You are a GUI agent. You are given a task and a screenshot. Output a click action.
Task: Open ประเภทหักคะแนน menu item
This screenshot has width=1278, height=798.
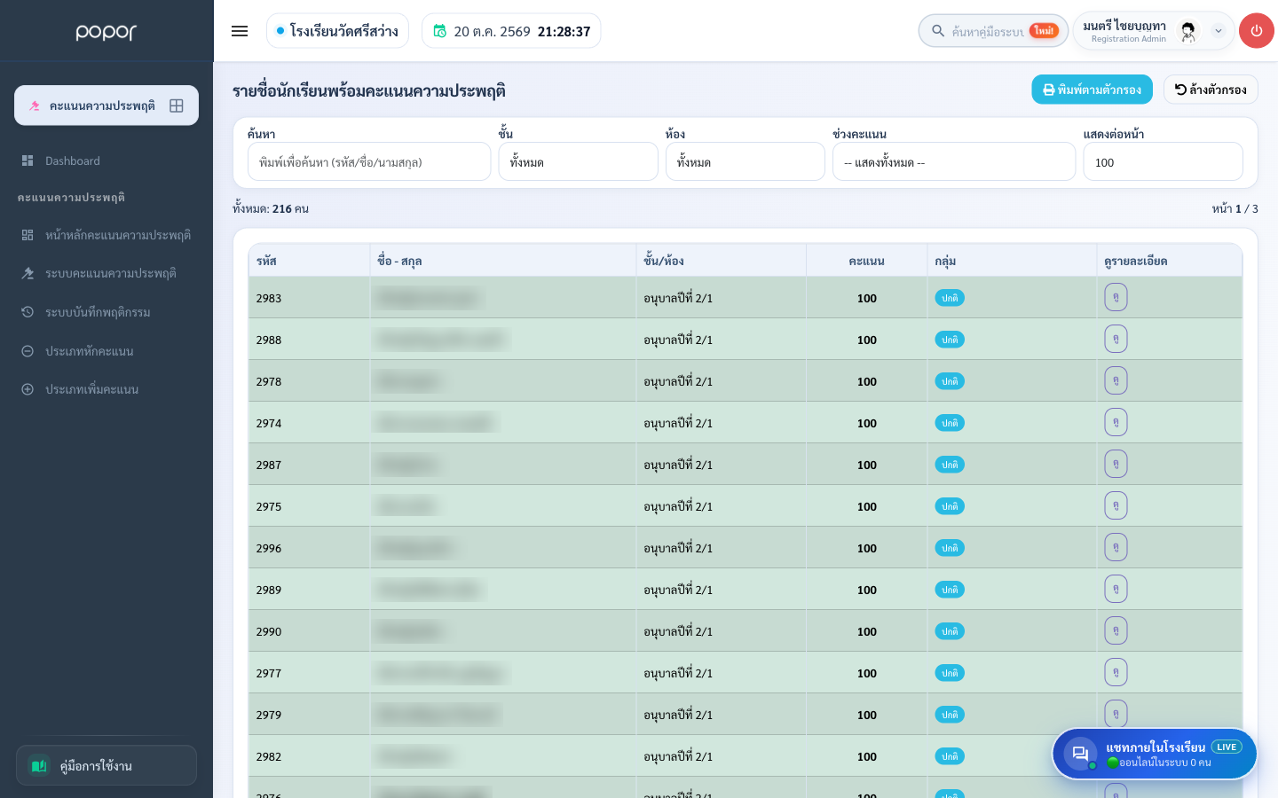coord(106,351)
